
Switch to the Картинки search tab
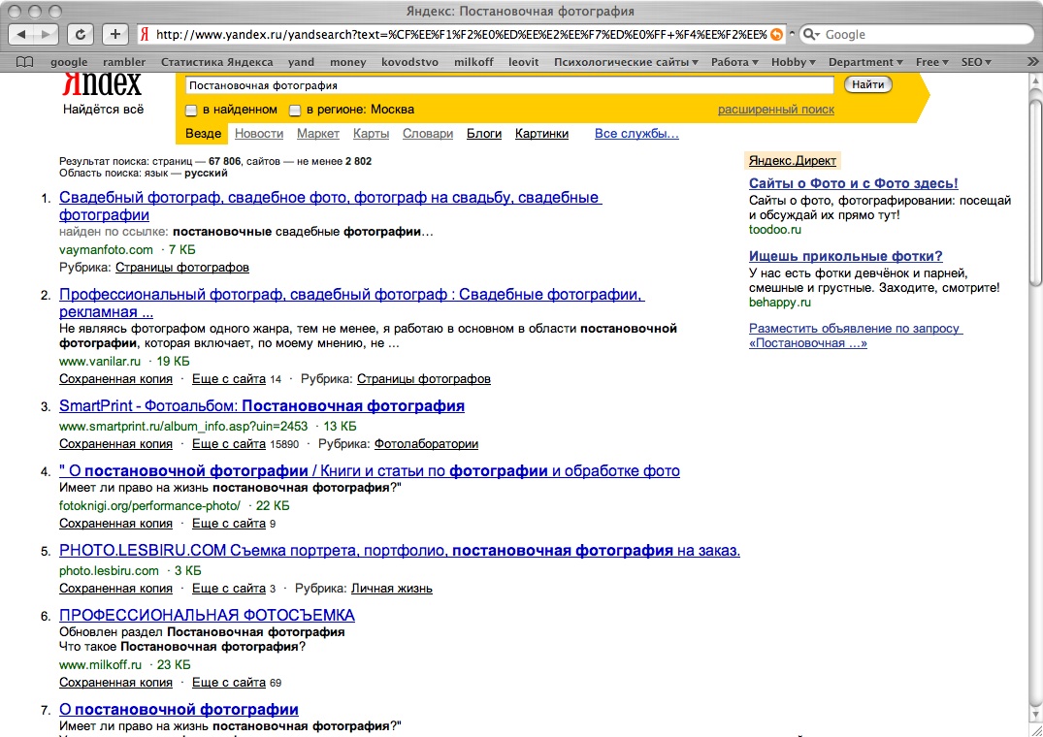tap(541, 134)
